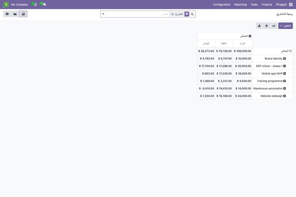
Task: Open the Tasks menu
Action: tap(254, 5)
